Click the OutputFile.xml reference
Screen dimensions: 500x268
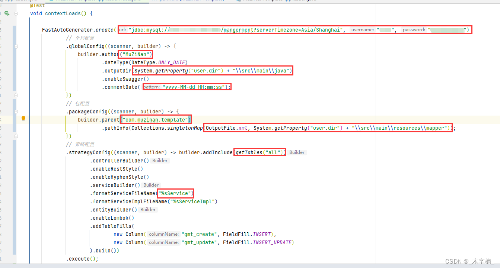pos(227,128)
